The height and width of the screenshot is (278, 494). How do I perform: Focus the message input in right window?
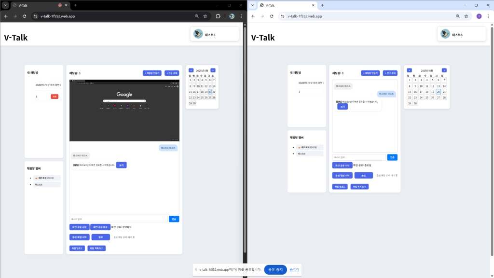coord(359,157)
